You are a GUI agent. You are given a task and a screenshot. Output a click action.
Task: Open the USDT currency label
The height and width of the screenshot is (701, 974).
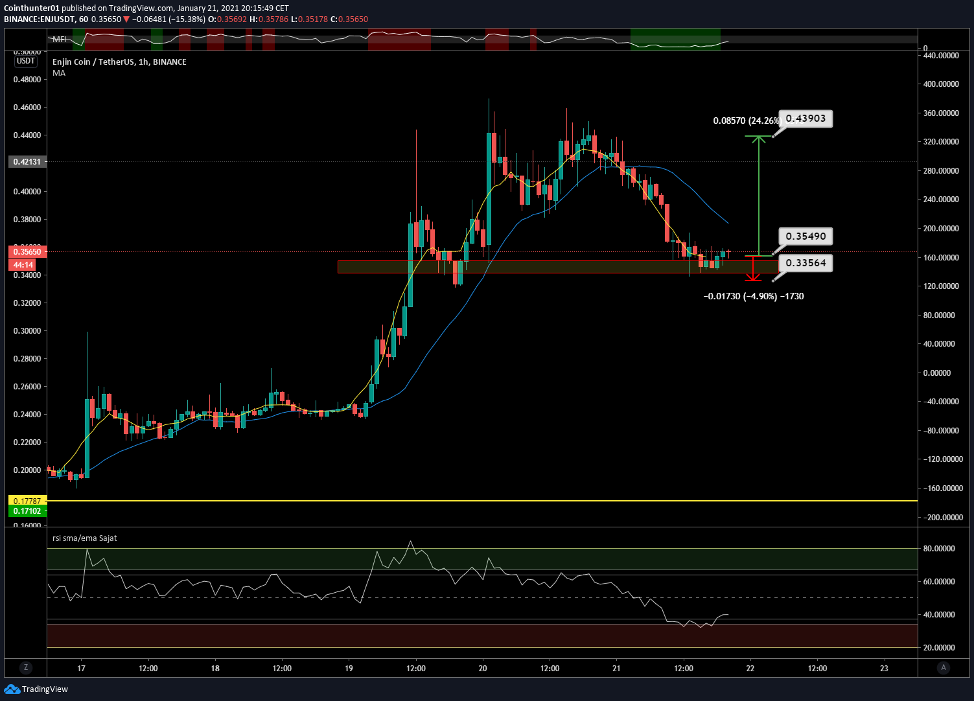[x=26, y=61]
